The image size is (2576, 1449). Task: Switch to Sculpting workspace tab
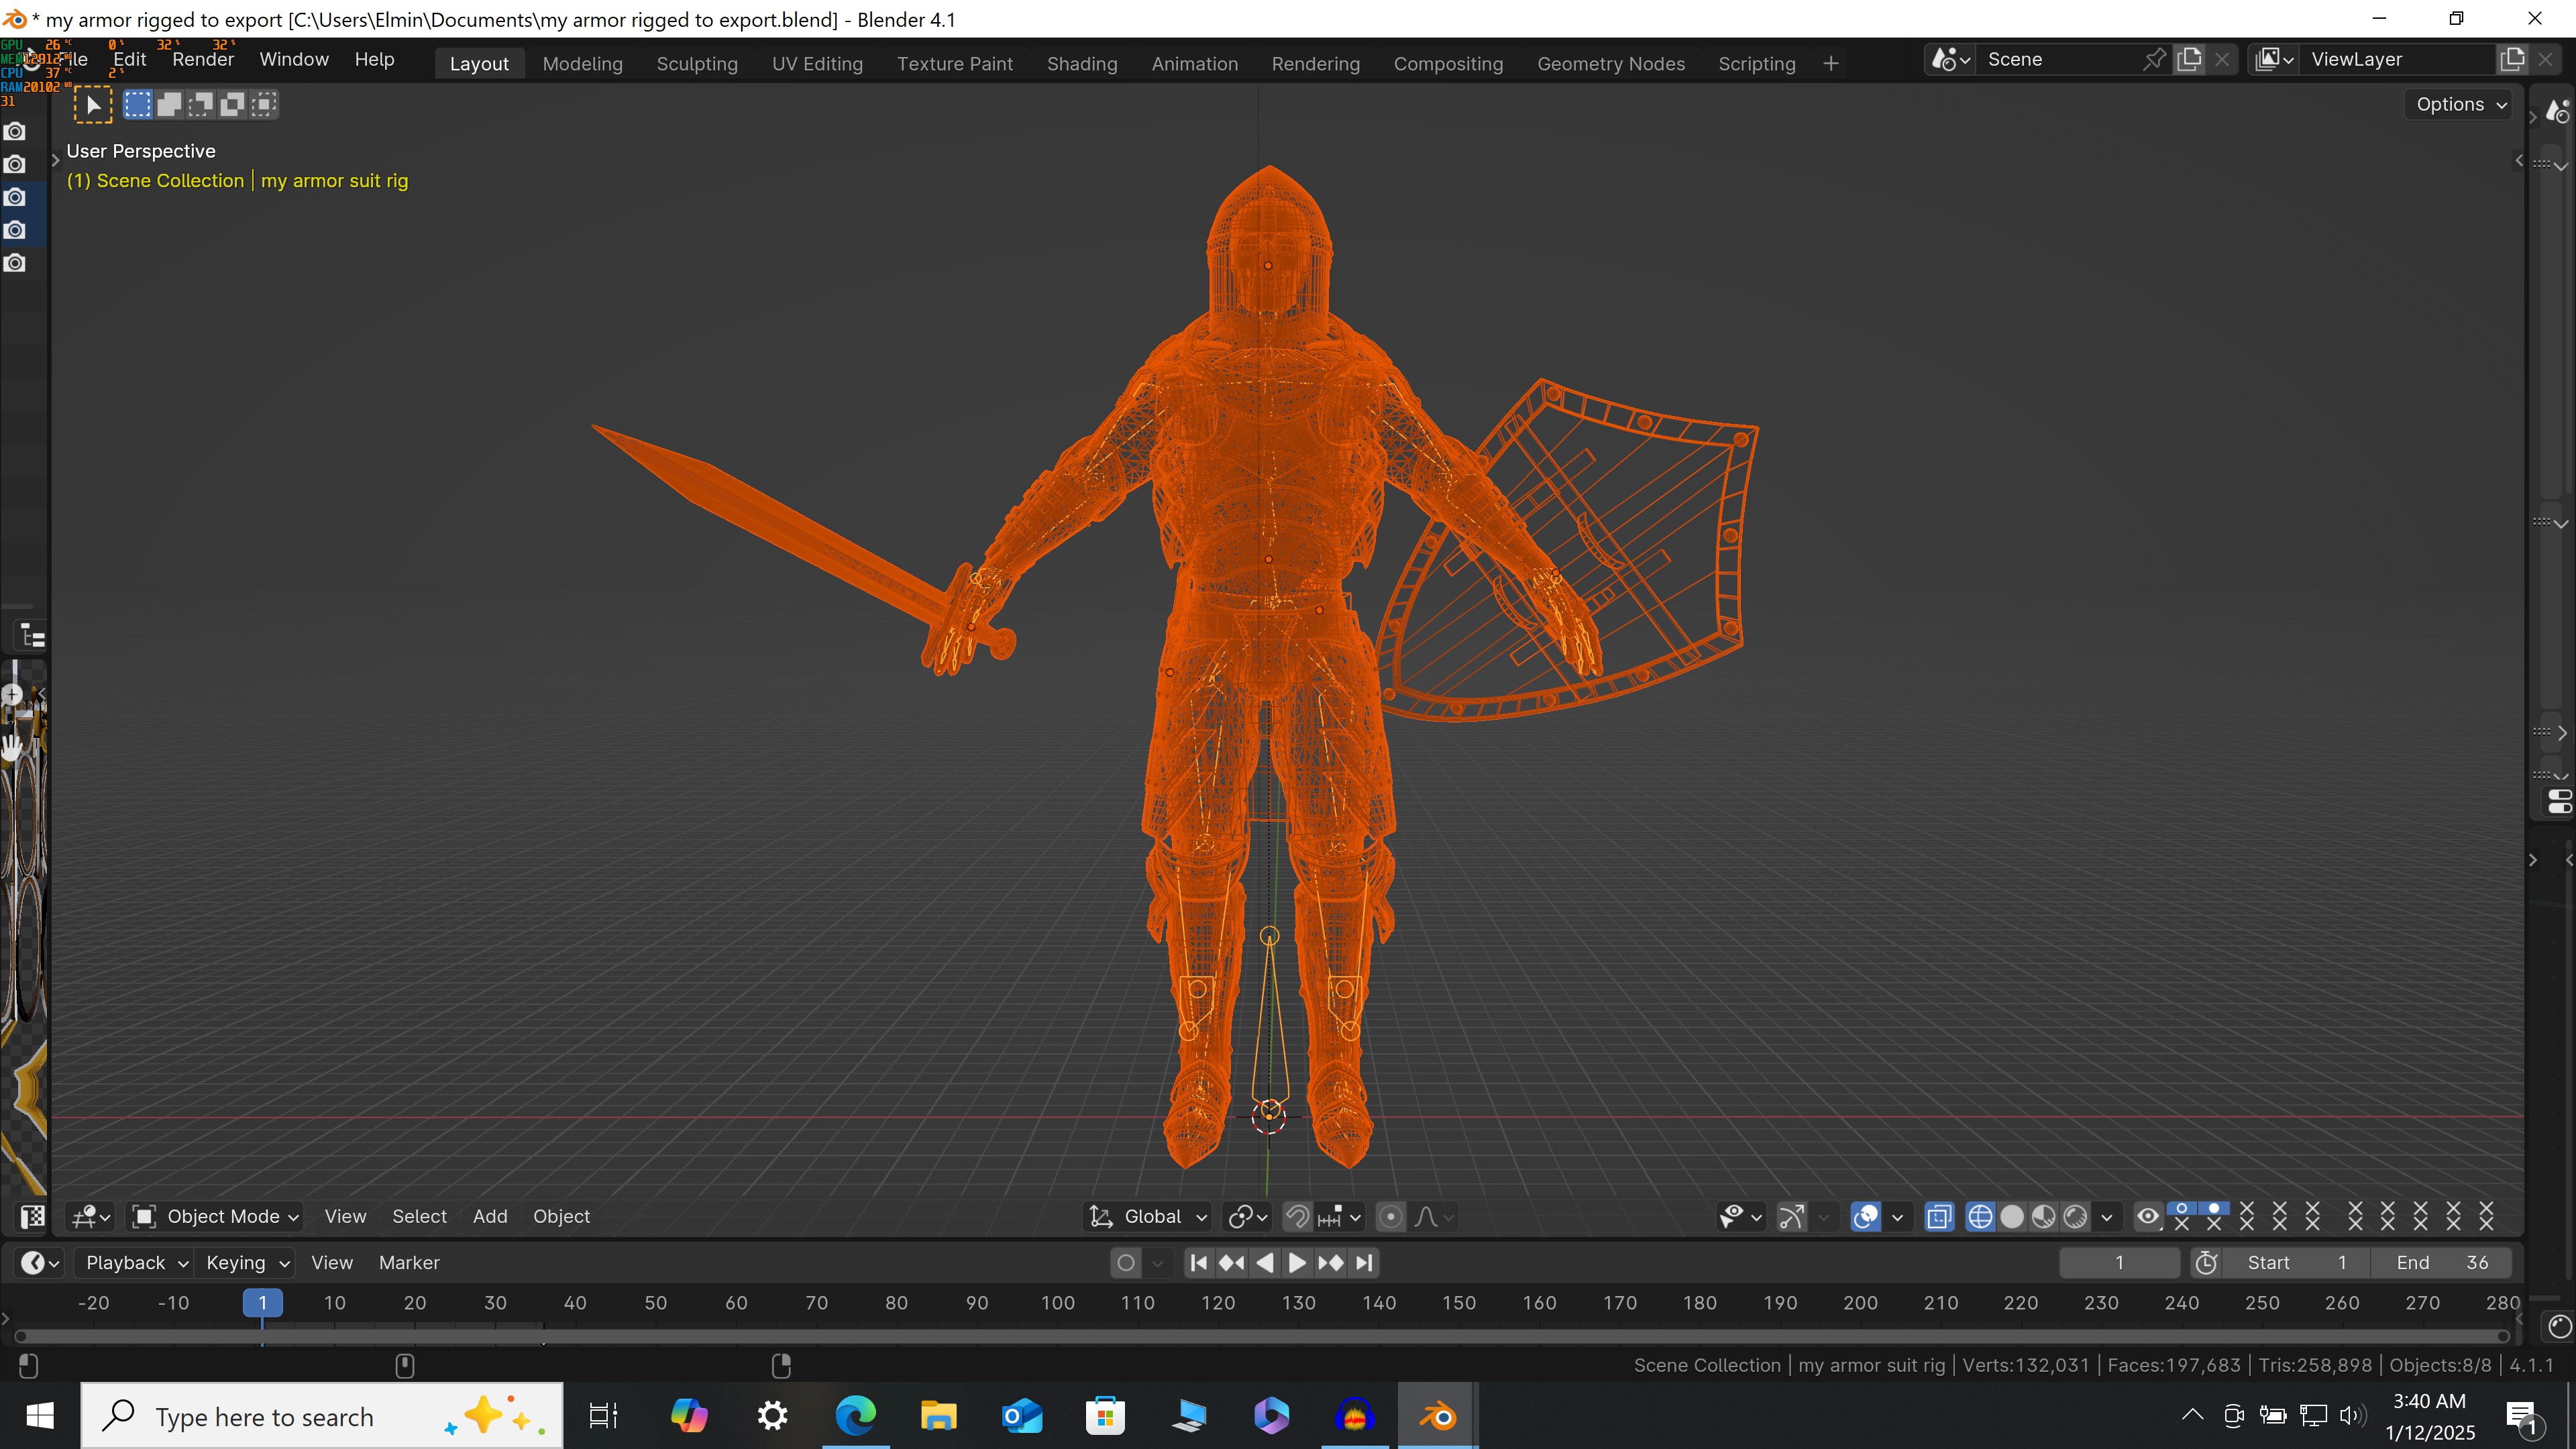697,63
